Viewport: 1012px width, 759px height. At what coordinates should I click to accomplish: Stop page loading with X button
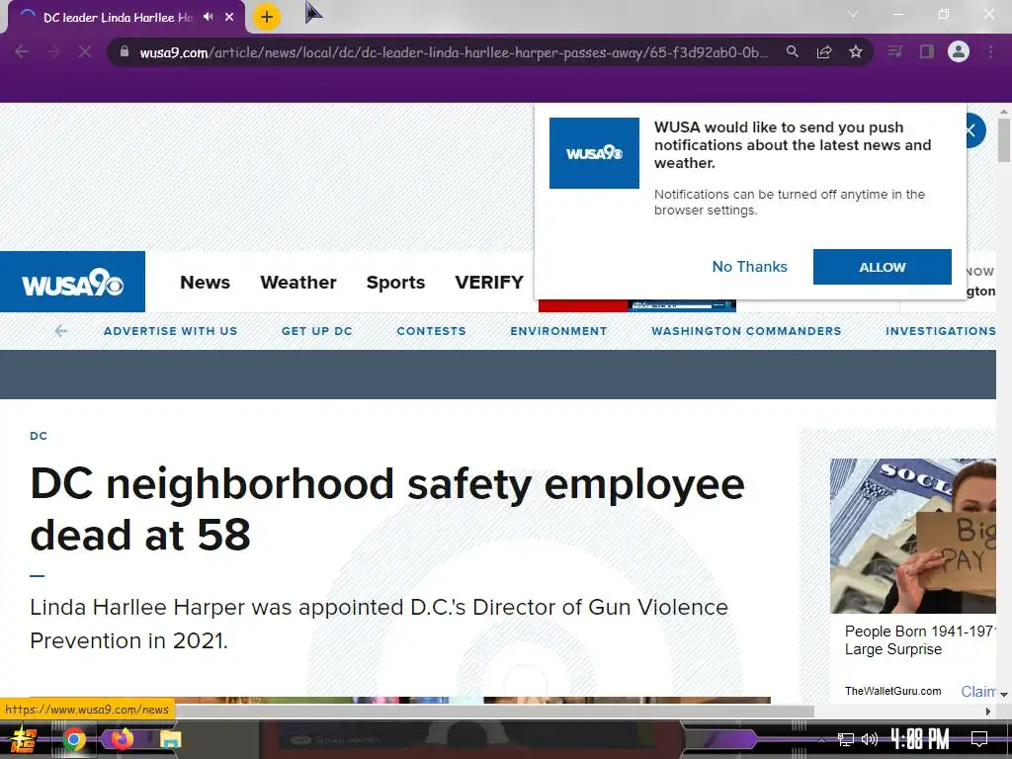85,51
